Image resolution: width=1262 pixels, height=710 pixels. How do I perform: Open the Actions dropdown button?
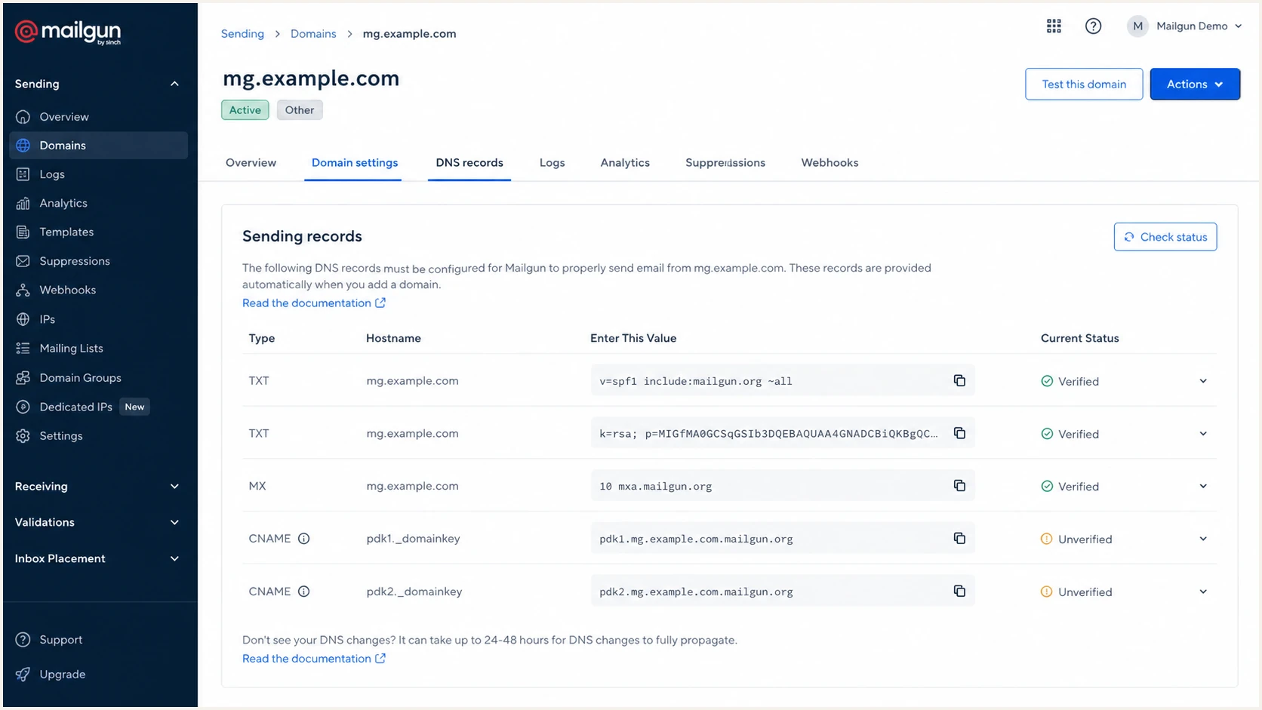point(1195,85)
